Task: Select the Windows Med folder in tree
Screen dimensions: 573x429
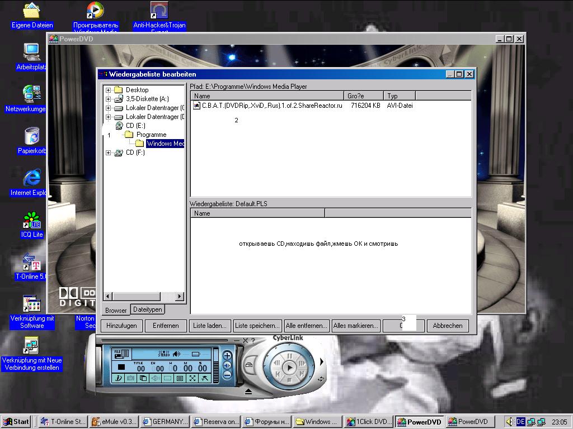Action: tap(166, 144)
